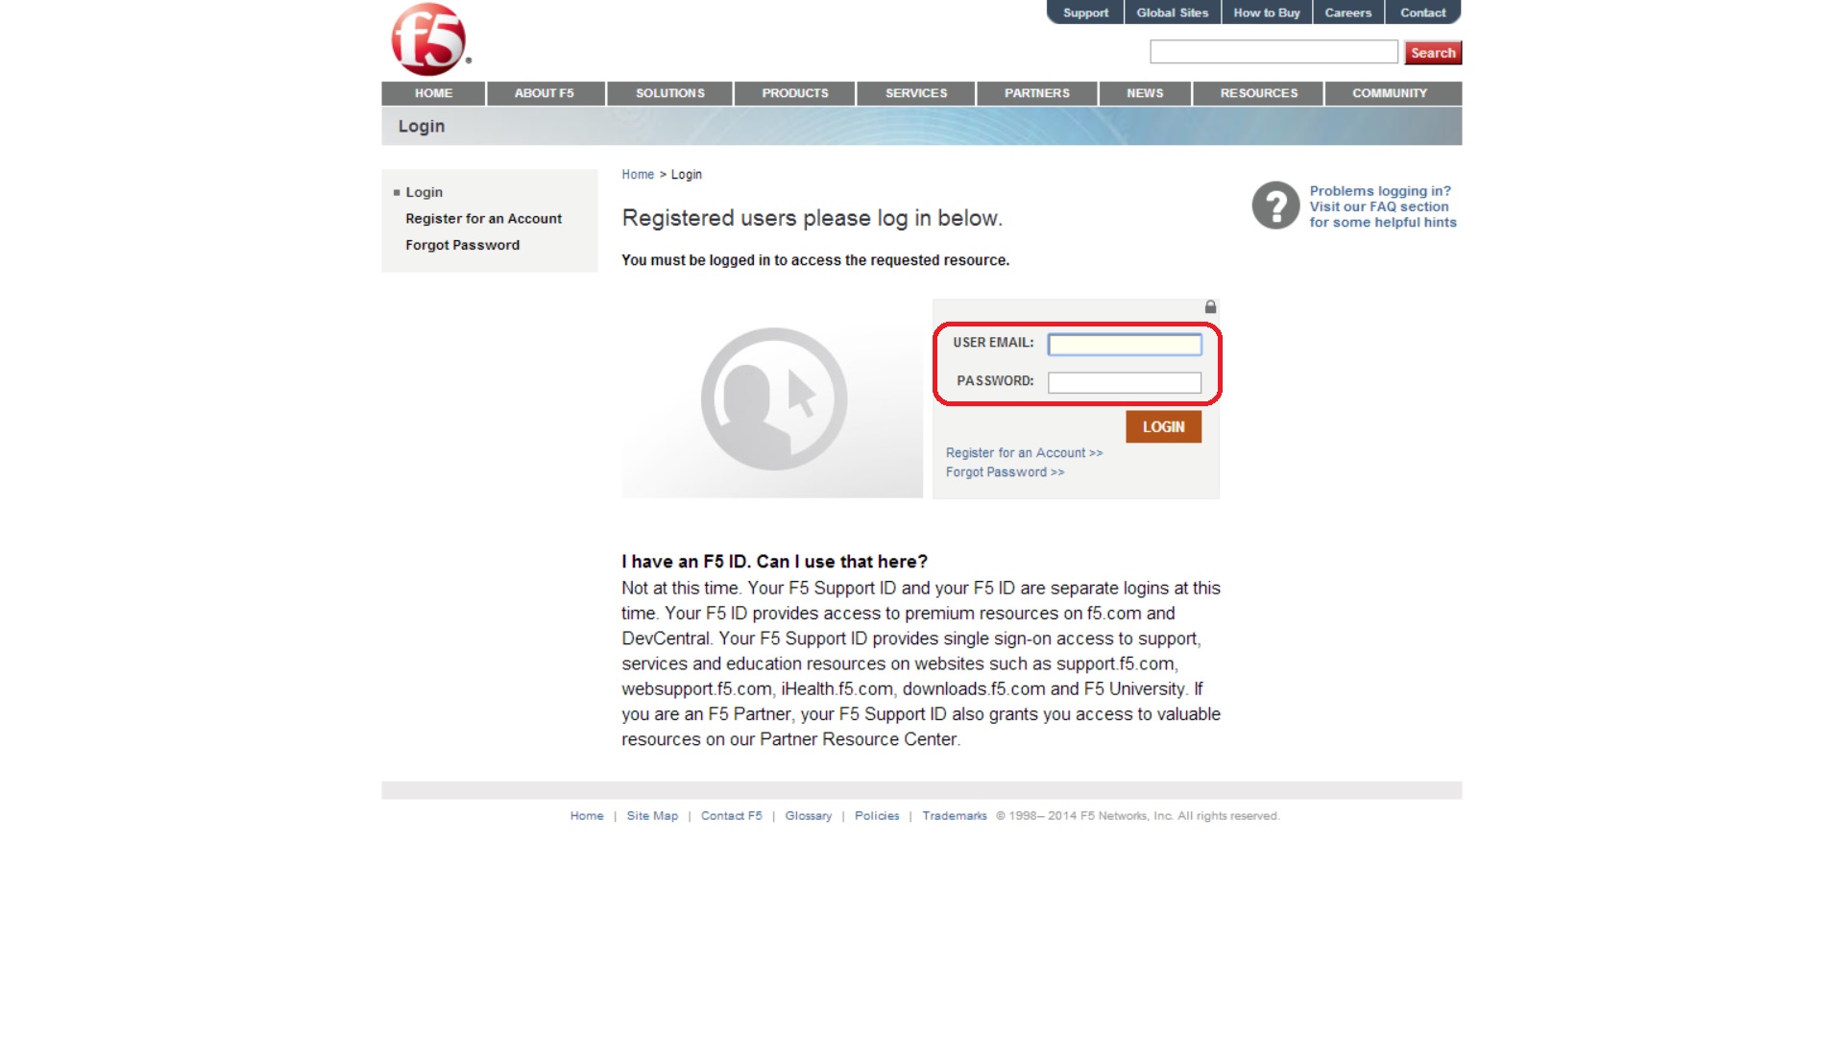Focus the User Email field
This screenshot has height=1037, width=1844.
click(x=1124, y=345)
